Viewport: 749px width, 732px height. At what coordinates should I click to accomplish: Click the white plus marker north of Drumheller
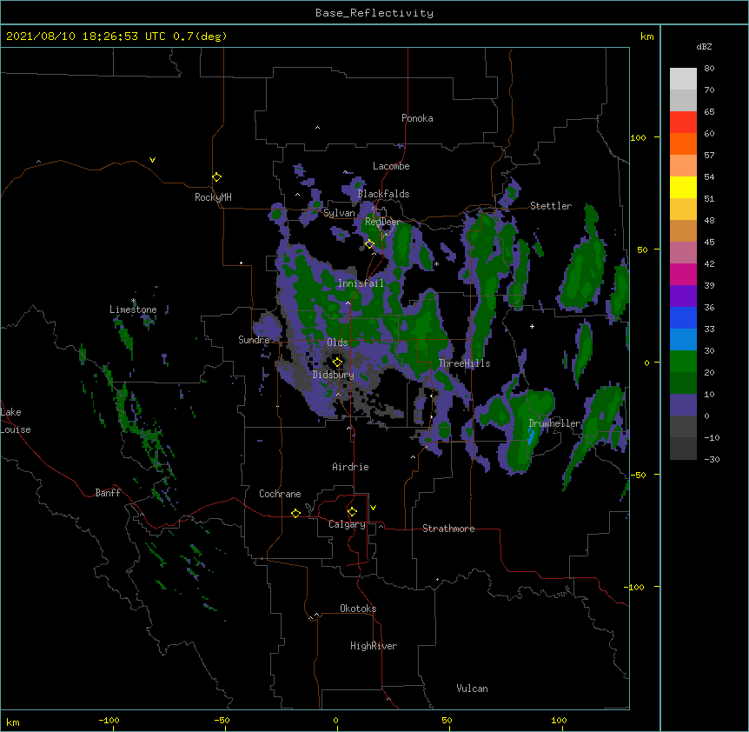532,326
